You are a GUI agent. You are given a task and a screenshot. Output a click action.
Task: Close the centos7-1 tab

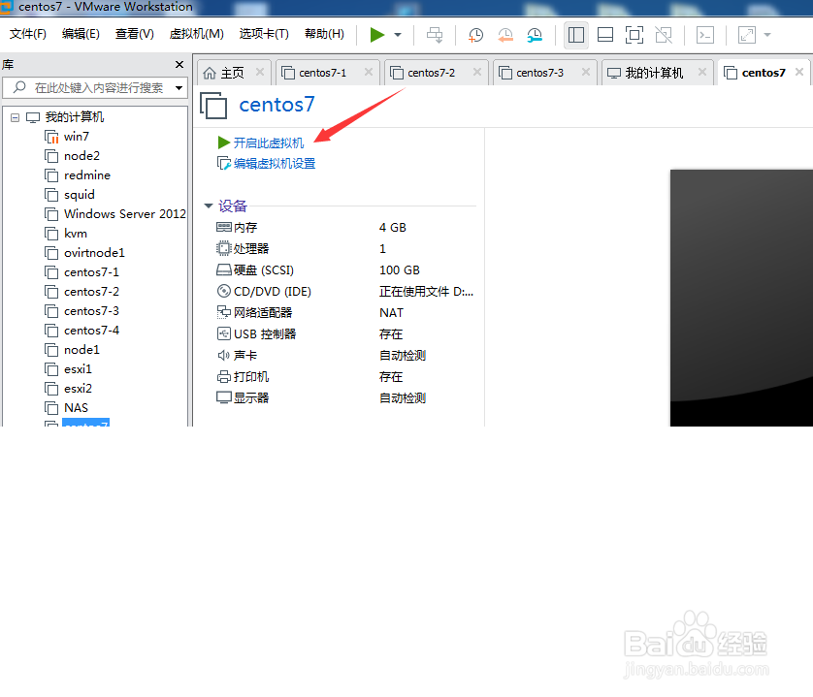point(369,72)
